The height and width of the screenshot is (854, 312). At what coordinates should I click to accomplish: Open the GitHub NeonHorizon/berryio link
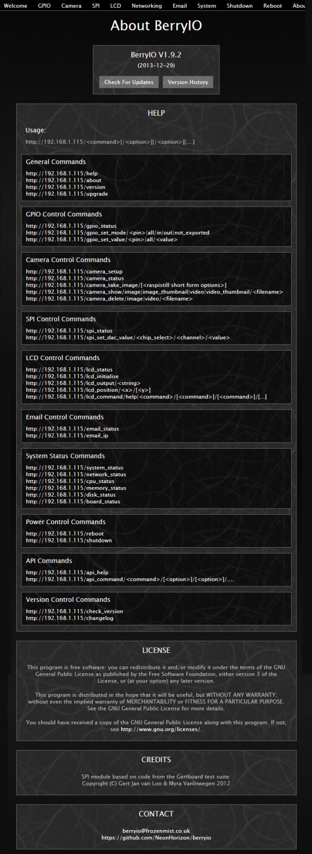point(156,837)
